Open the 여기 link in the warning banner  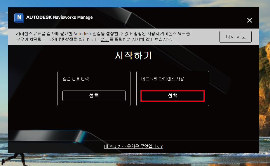pyautogui.click(x=105, y=40)
